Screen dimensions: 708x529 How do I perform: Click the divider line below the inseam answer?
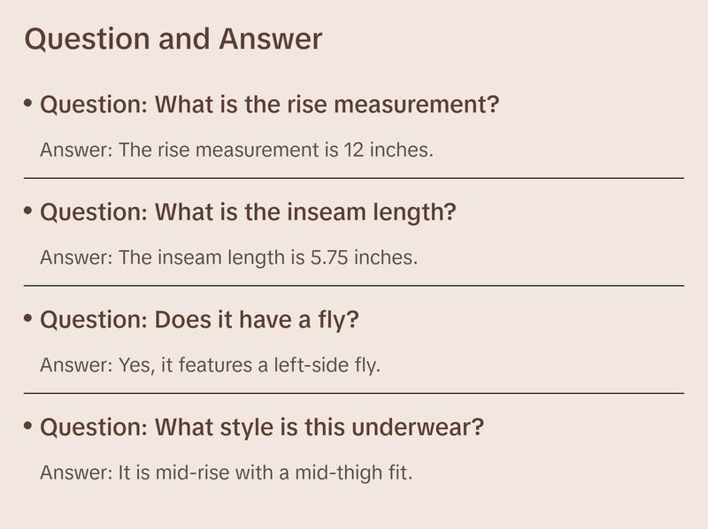click(354, 286)
